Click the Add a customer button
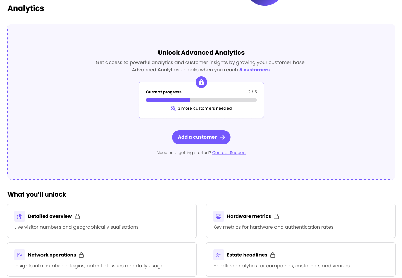402x278 pixels. click(201, 137)
